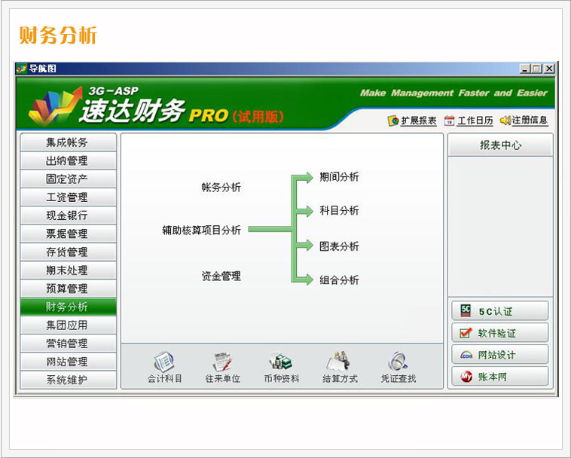Click the 账本网 button label
The height and width of the screenshot is (458, 571).
(493, 377)
